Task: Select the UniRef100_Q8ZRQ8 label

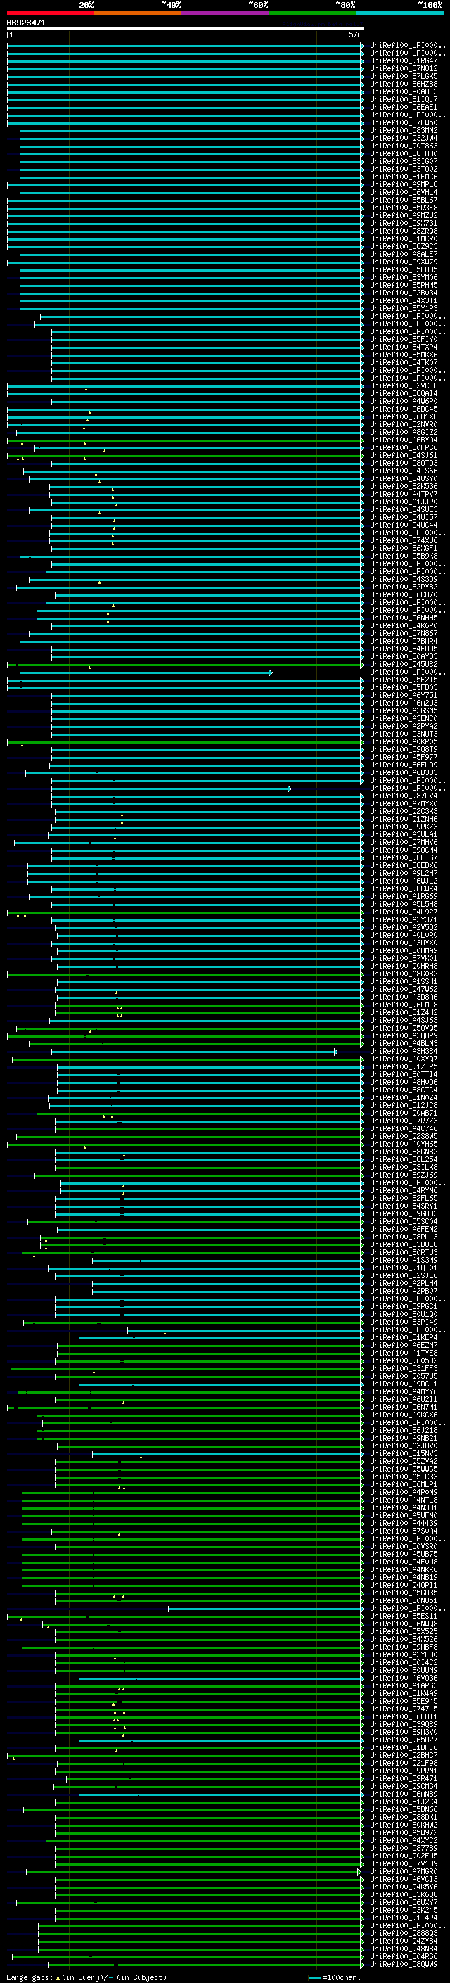Action: (x=403, y=231)
